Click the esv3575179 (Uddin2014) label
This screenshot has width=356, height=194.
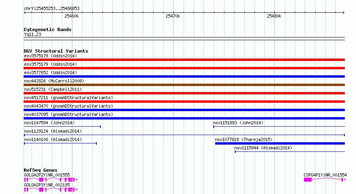coord(50,64)
